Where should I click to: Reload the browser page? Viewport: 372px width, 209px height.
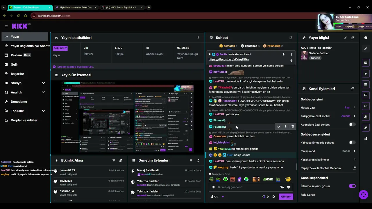click(x=18, y=16)
